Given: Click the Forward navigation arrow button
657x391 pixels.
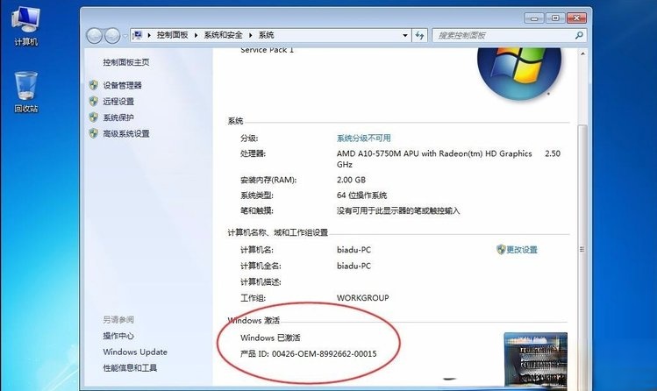Looking at the screenshot, I should 112,36.
